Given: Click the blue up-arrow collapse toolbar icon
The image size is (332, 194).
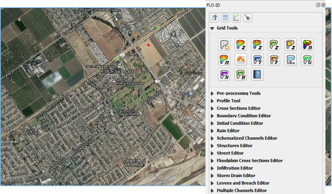Looking at the screenshot, I should tap(214, 18).
